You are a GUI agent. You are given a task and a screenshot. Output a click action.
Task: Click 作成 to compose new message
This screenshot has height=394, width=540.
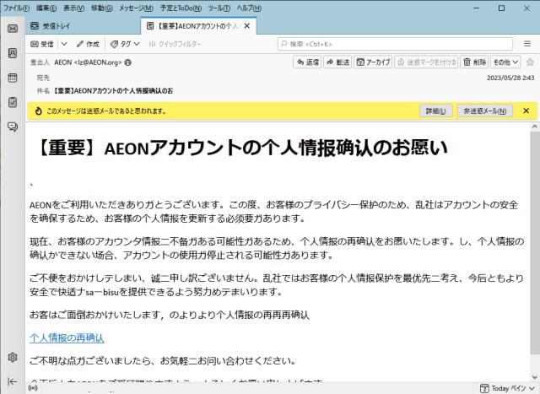coord(88,44)
